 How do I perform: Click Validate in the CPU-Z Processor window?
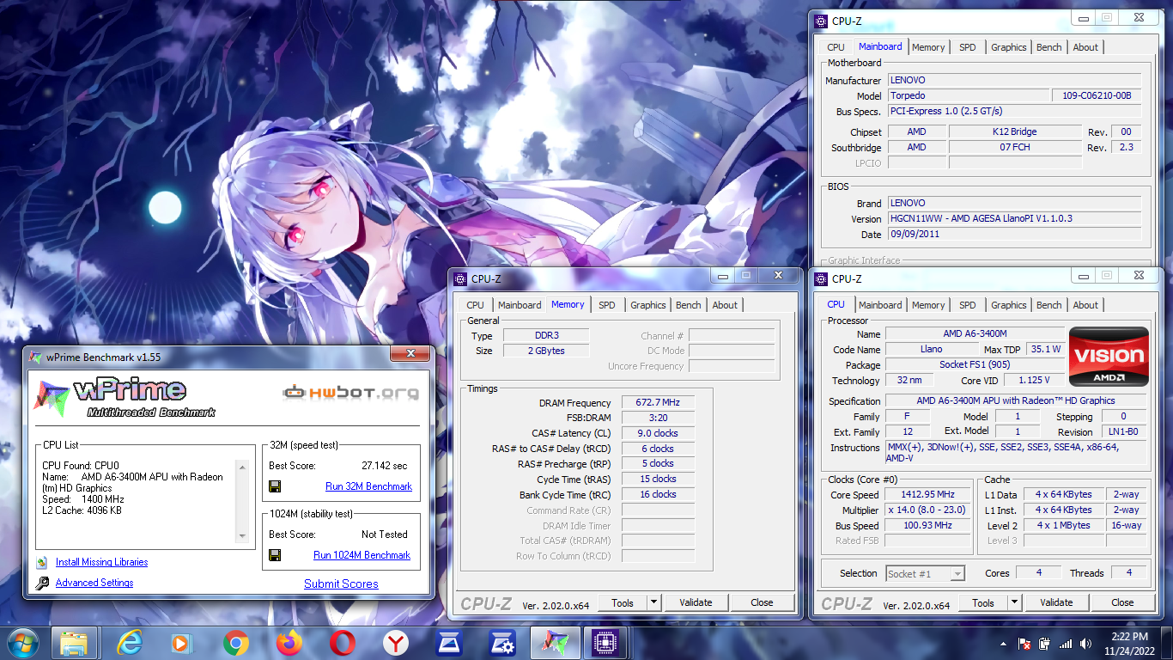(1056, 602)
